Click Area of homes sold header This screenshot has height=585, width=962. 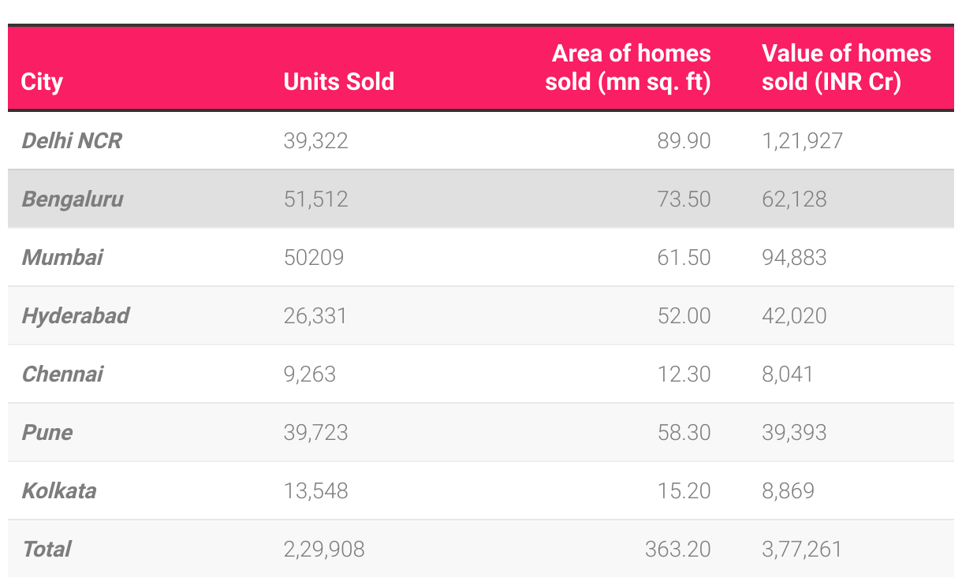tap(628, 68)
